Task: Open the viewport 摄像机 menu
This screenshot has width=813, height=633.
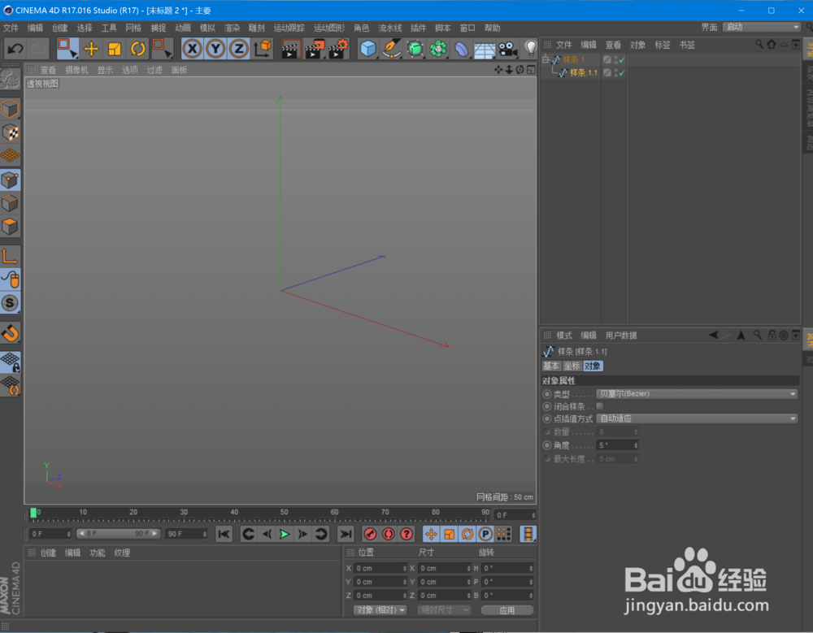Action: pyautogui.click(x=76, y=70)
